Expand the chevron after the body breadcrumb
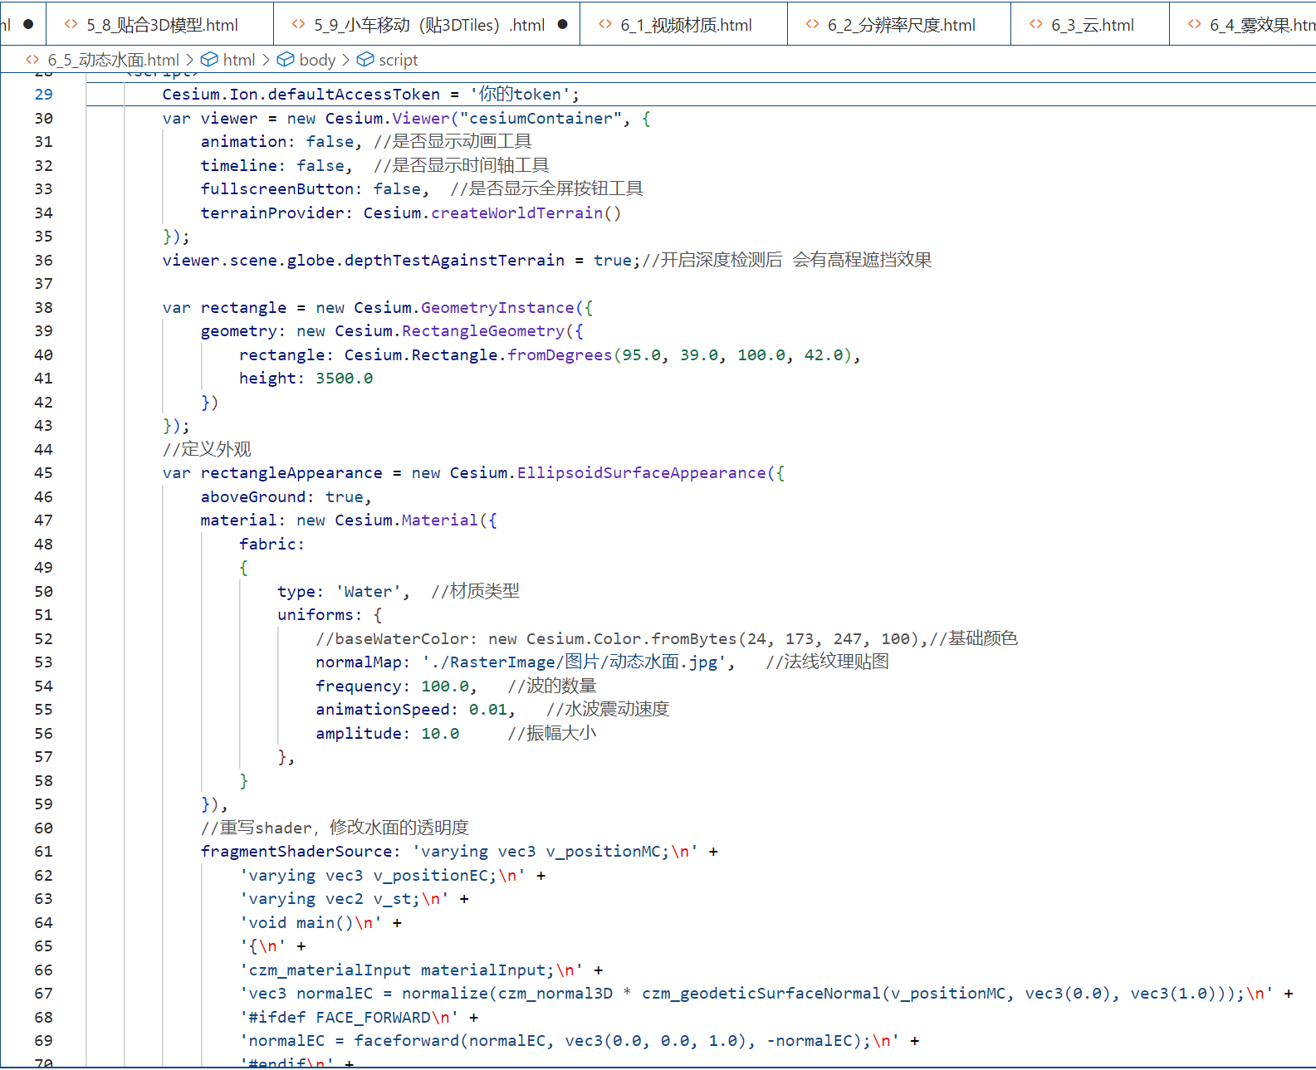Screen dimensions: 1316x1070 (x=345, y=60)
